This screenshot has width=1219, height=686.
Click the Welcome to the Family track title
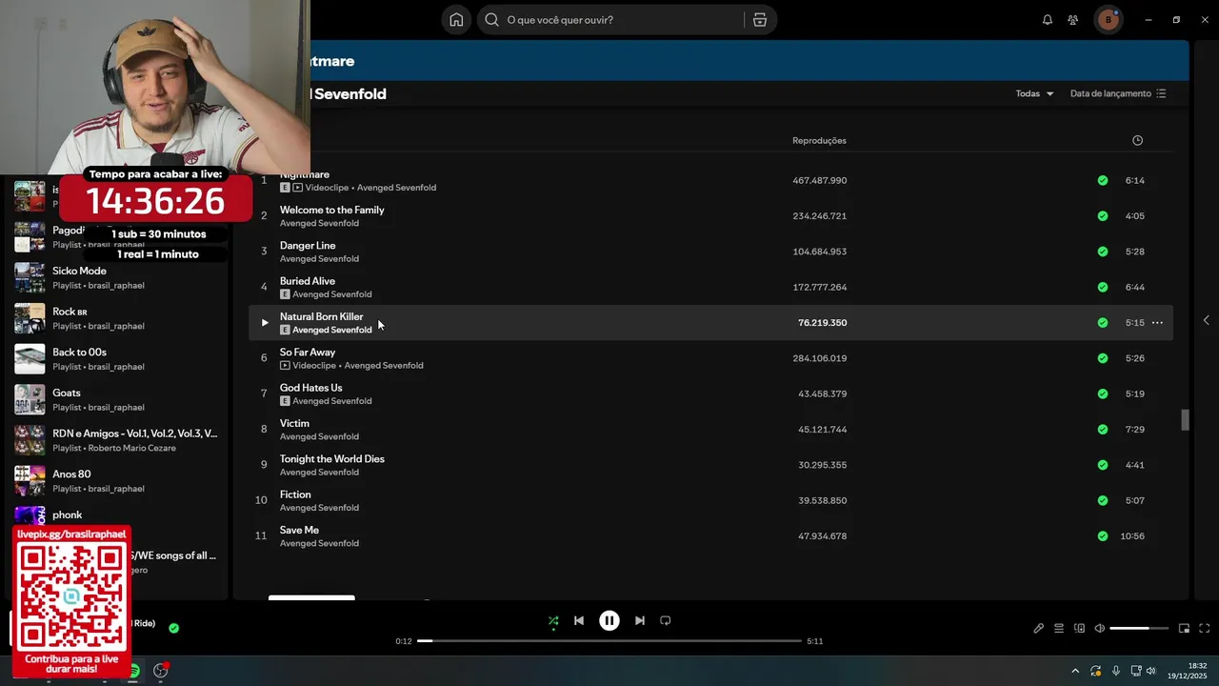[x=331, y=210]
